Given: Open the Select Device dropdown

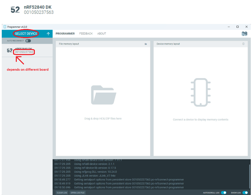Looking at the screenshot, I should pyautogui.click(x=26, y=34).
